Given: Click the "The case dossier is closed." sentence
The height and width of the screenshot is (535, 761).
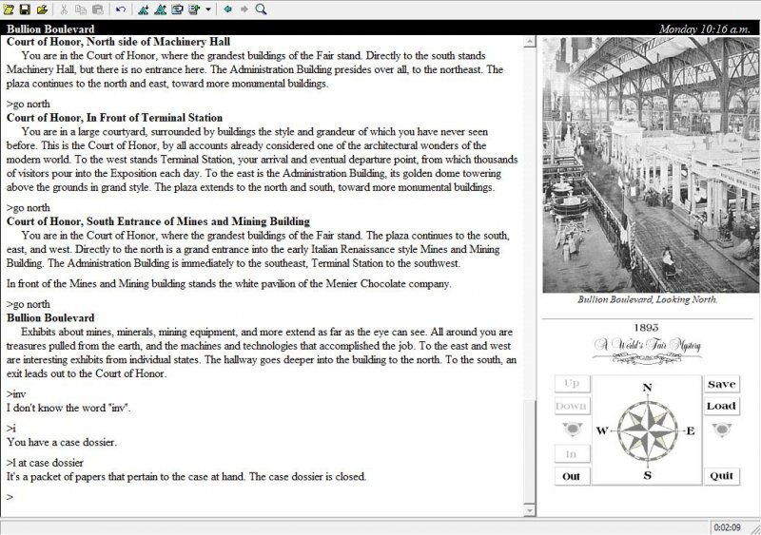Looking at the screenshot, I should 307,477.
